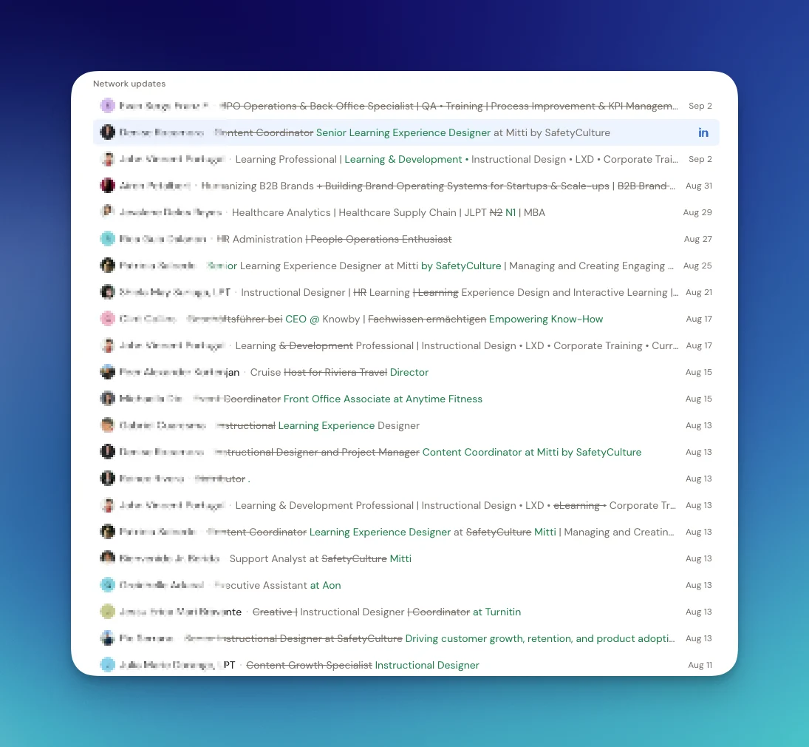
Task: Open HR Administration People Operations Enthusiast update
Action: 406,239
